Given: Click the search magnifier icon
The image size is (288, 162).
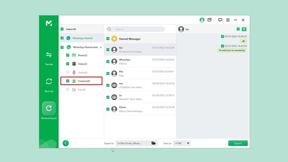Looking at the screenshot, I should tap(109, 29).
